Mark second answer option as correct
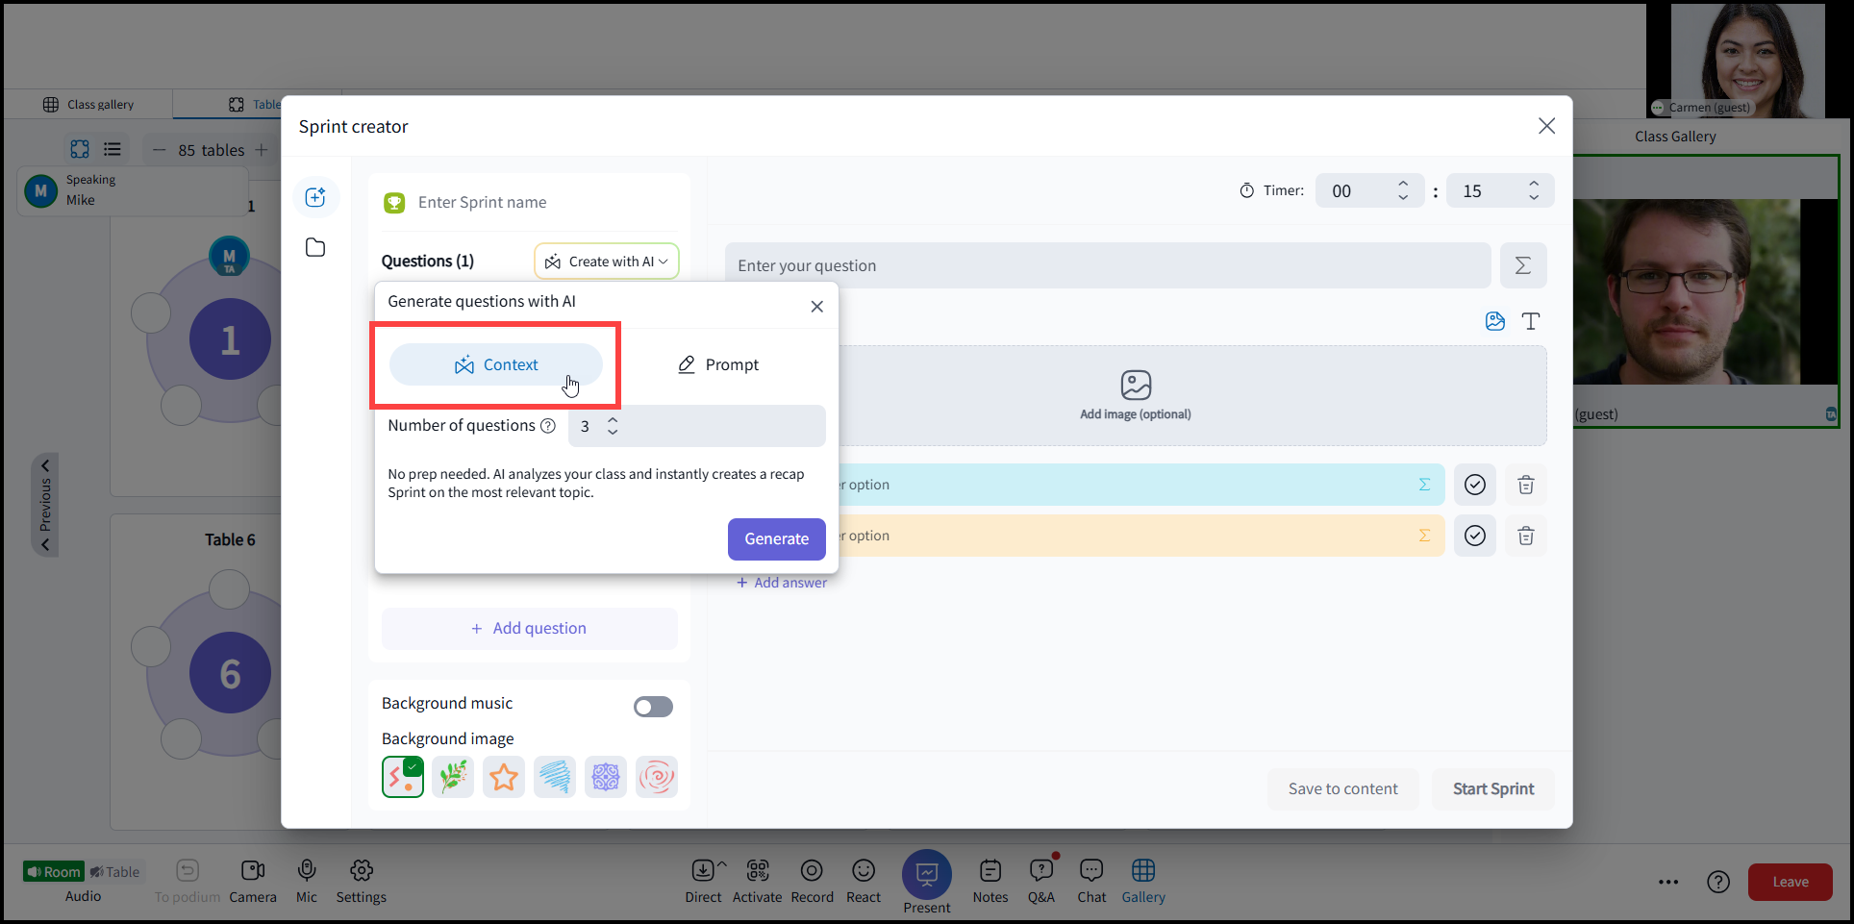 1475,536
